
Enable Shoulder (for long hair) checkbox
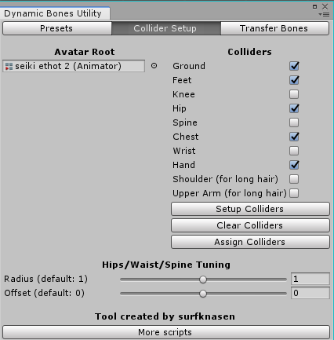pyautogui.click(x=294, y=179)
